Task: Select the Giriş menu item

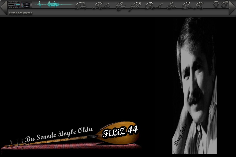Action: pyautogui.click(x=81, y=6)
